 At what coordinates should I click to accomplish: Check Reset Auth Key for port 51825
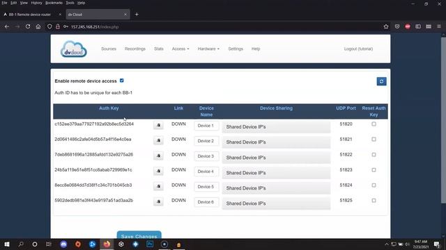374,201
